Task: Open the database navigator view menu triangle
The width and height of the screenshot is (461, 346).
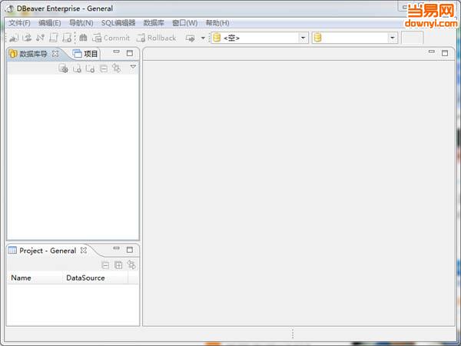Action: pyautogui.click(x=133, y=68)
